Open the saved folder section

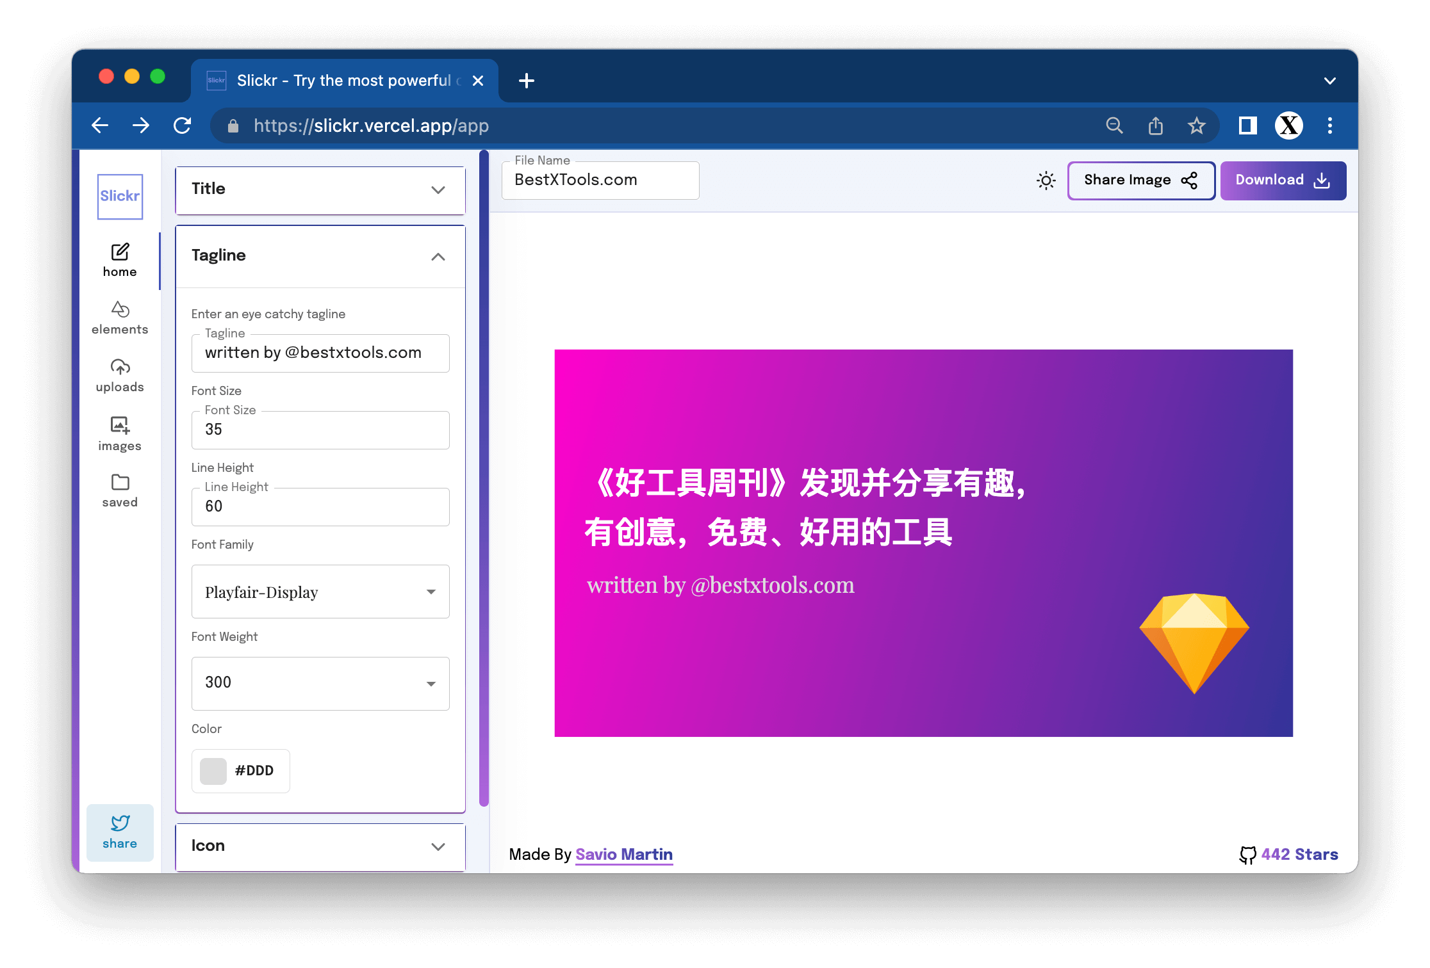point(120,490)
